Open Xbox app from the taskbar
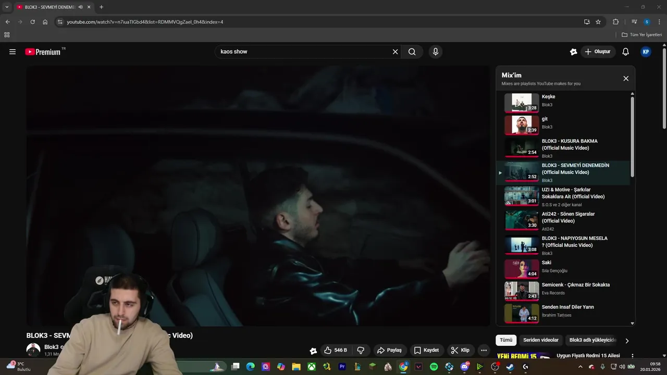This screenshot has height=375, width=667. (x=312, y=367)
